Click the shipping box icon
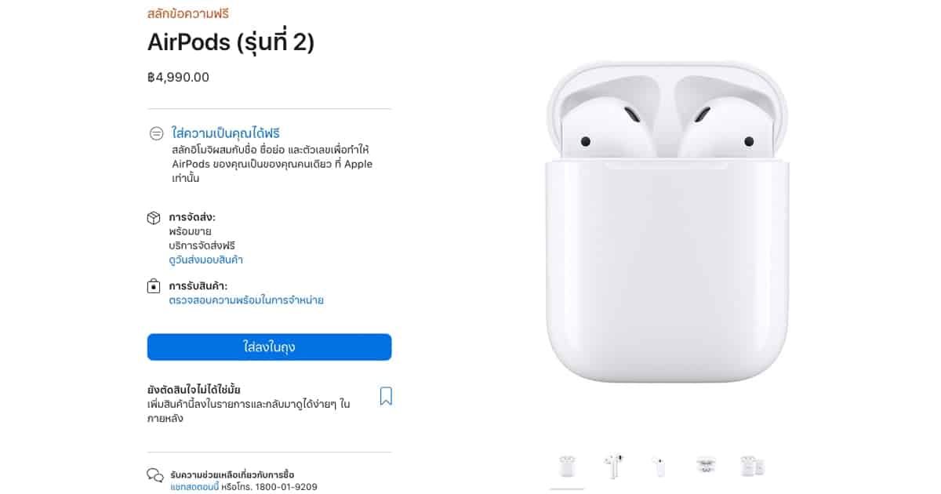 coord(154,217)
